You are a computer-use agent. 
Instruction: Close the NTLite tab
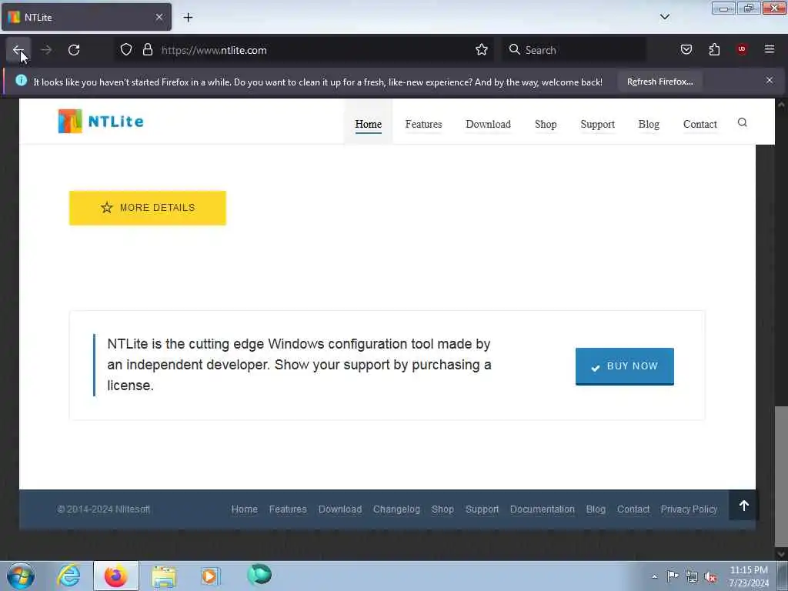tap(159, 17)
